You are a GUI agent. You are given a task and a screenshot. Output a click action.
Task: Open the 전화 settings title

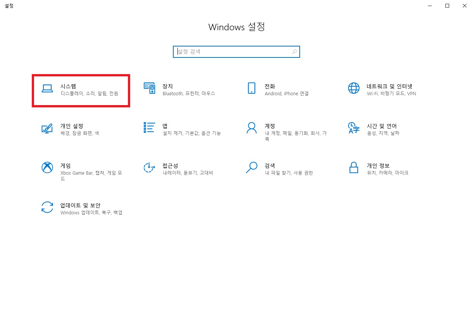click(270, 86)
